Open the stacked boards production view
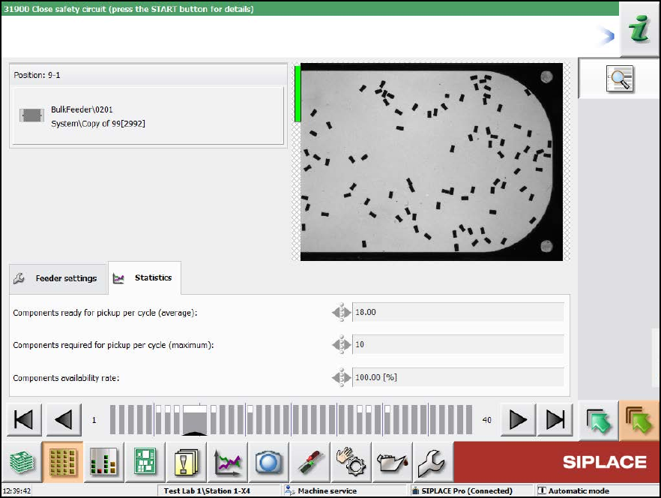This screenshot has height=498, width=661. pyautogui.click(x=22, y=462)
